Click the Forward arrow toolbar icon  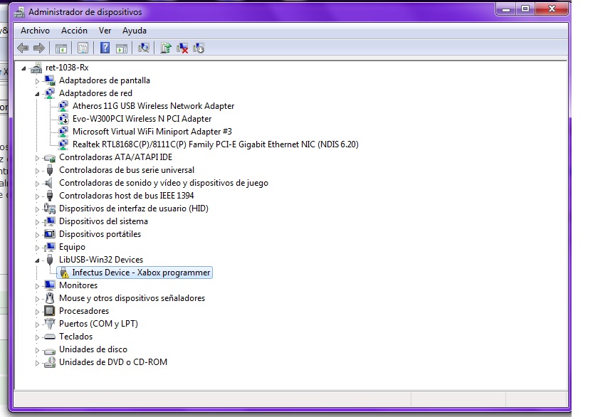tap(39, 48)
